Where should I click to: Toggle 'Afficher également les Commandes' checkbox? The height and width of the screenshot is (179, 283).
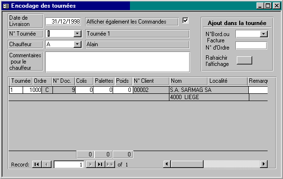click(x=185, y=20)
